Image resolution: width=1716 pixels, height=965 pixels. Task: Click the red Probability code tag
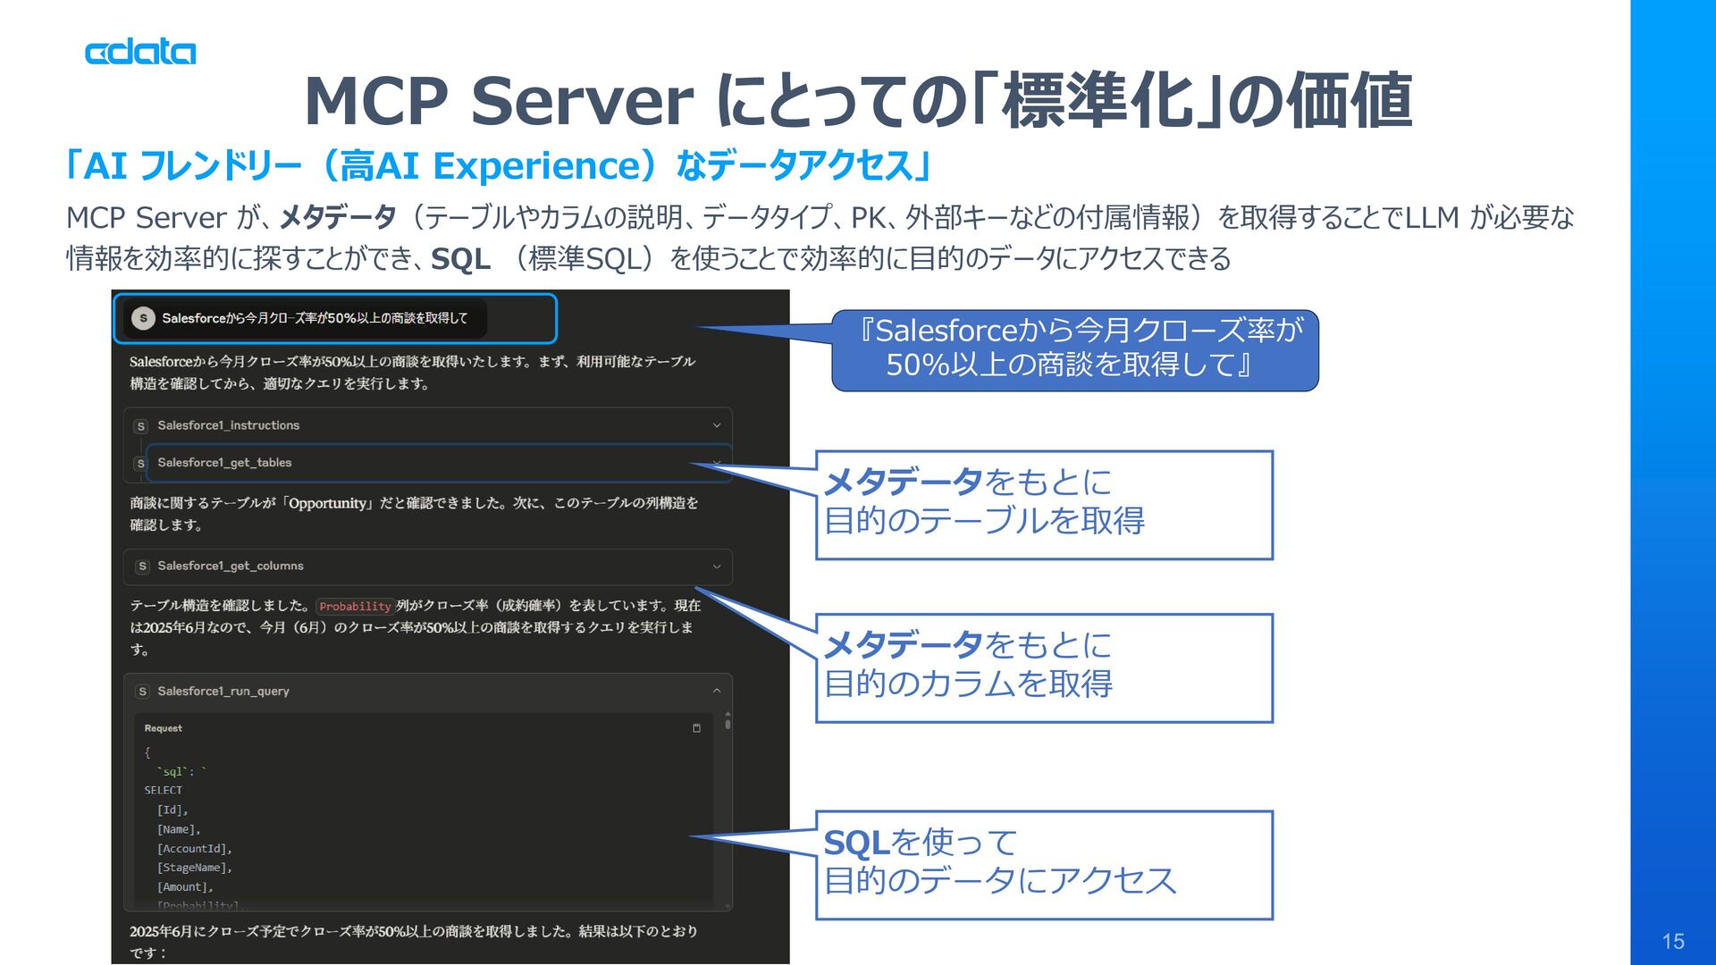[355, 606]
